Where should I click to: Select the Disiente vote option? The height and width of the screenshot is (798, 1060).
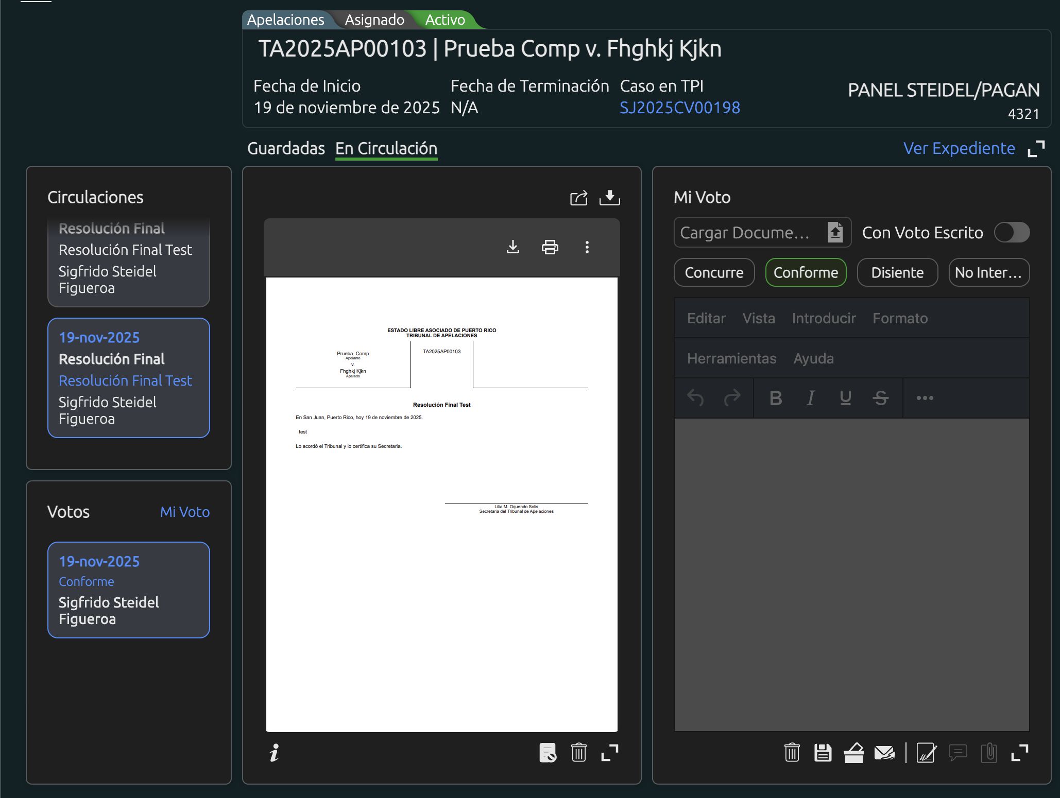tap(897, 272)
